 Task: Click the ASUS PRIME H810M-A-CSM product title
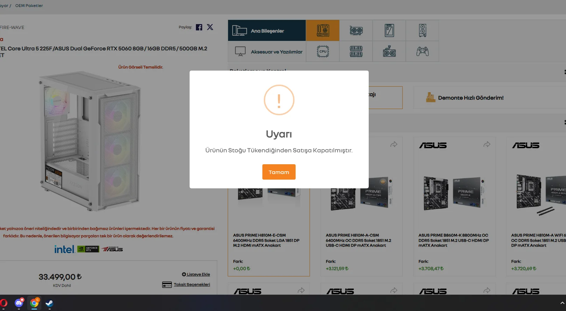pos(359,240)
